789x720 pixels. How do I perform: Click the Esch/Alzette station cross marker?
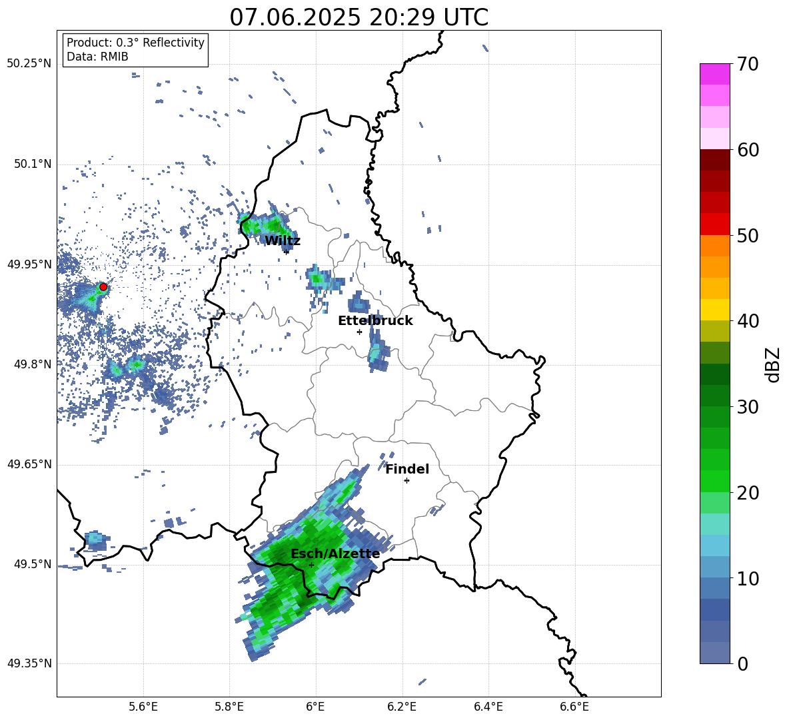click(x=311, y=565)
